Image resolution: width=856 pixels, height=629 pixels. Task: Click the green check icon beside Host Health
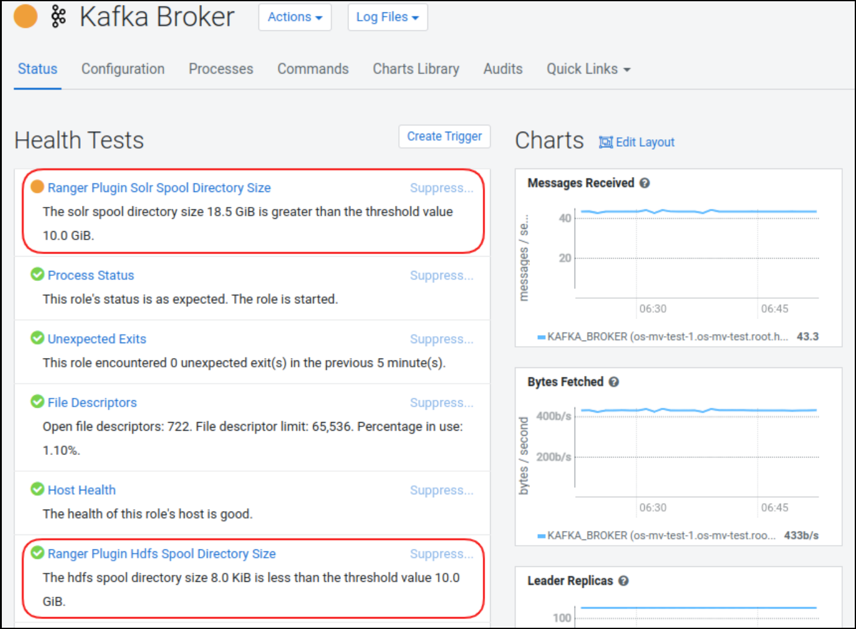[x=37, y=490]
